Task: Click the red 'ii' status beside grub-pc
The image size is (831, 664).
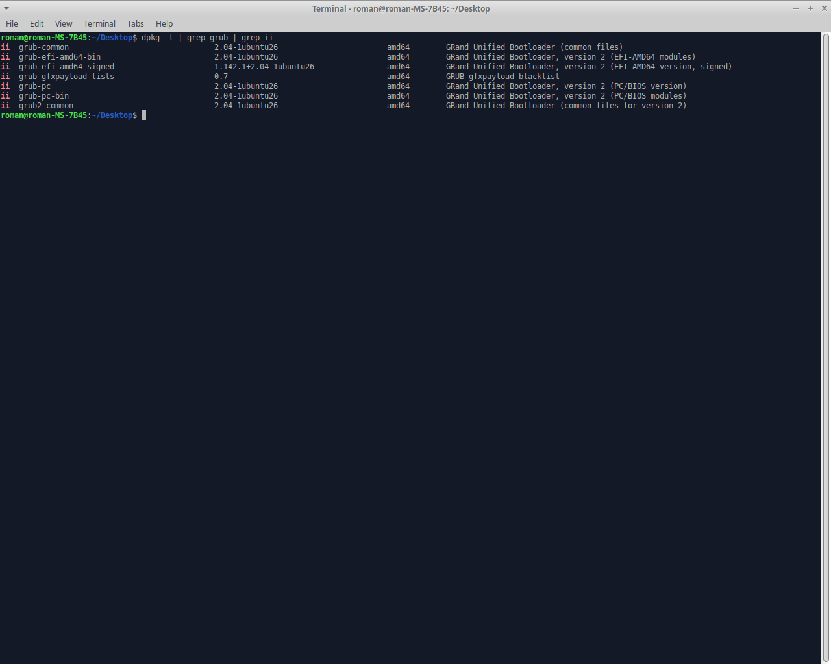Action: [x=5, y=86]
